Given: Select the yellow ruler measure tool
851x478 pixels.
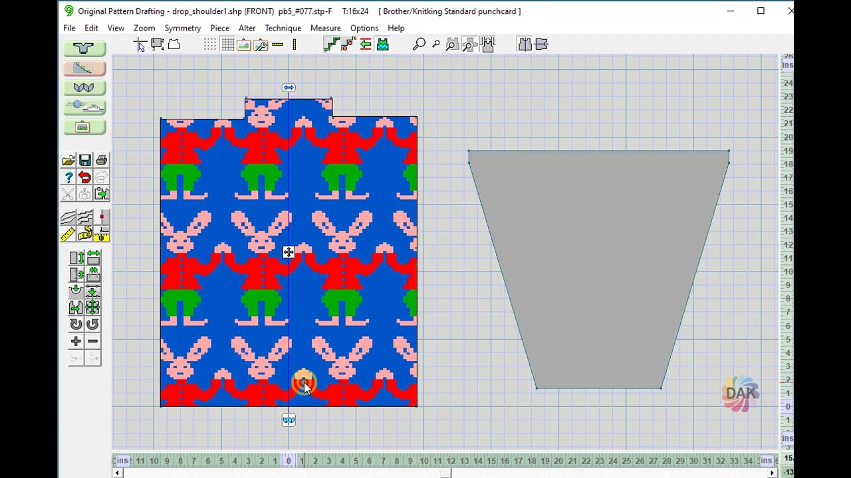Looking at the screenshot, I should click(x=68, y=234).
